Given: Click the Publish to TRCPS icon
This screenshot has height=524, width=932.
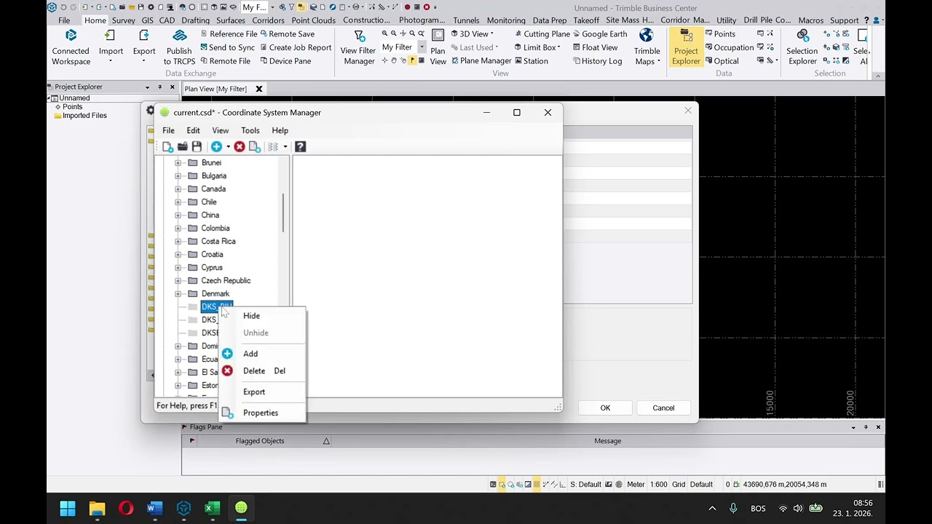Looking at the screenshot, I should tap(179, 47).
